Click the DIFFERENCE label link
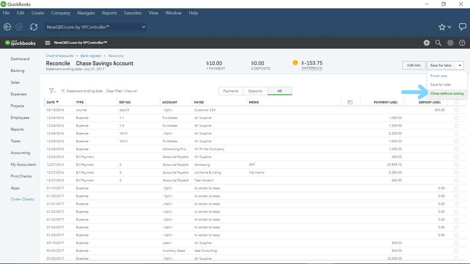Image resolution: width=470 pixels, height=264 pixels. pyautogui.click(x=312, y=68)
